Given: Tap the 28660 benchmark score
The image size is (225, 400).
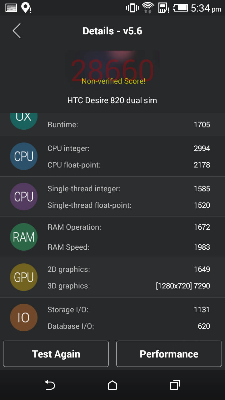Looking at the screenshot, I should [112, 67].
